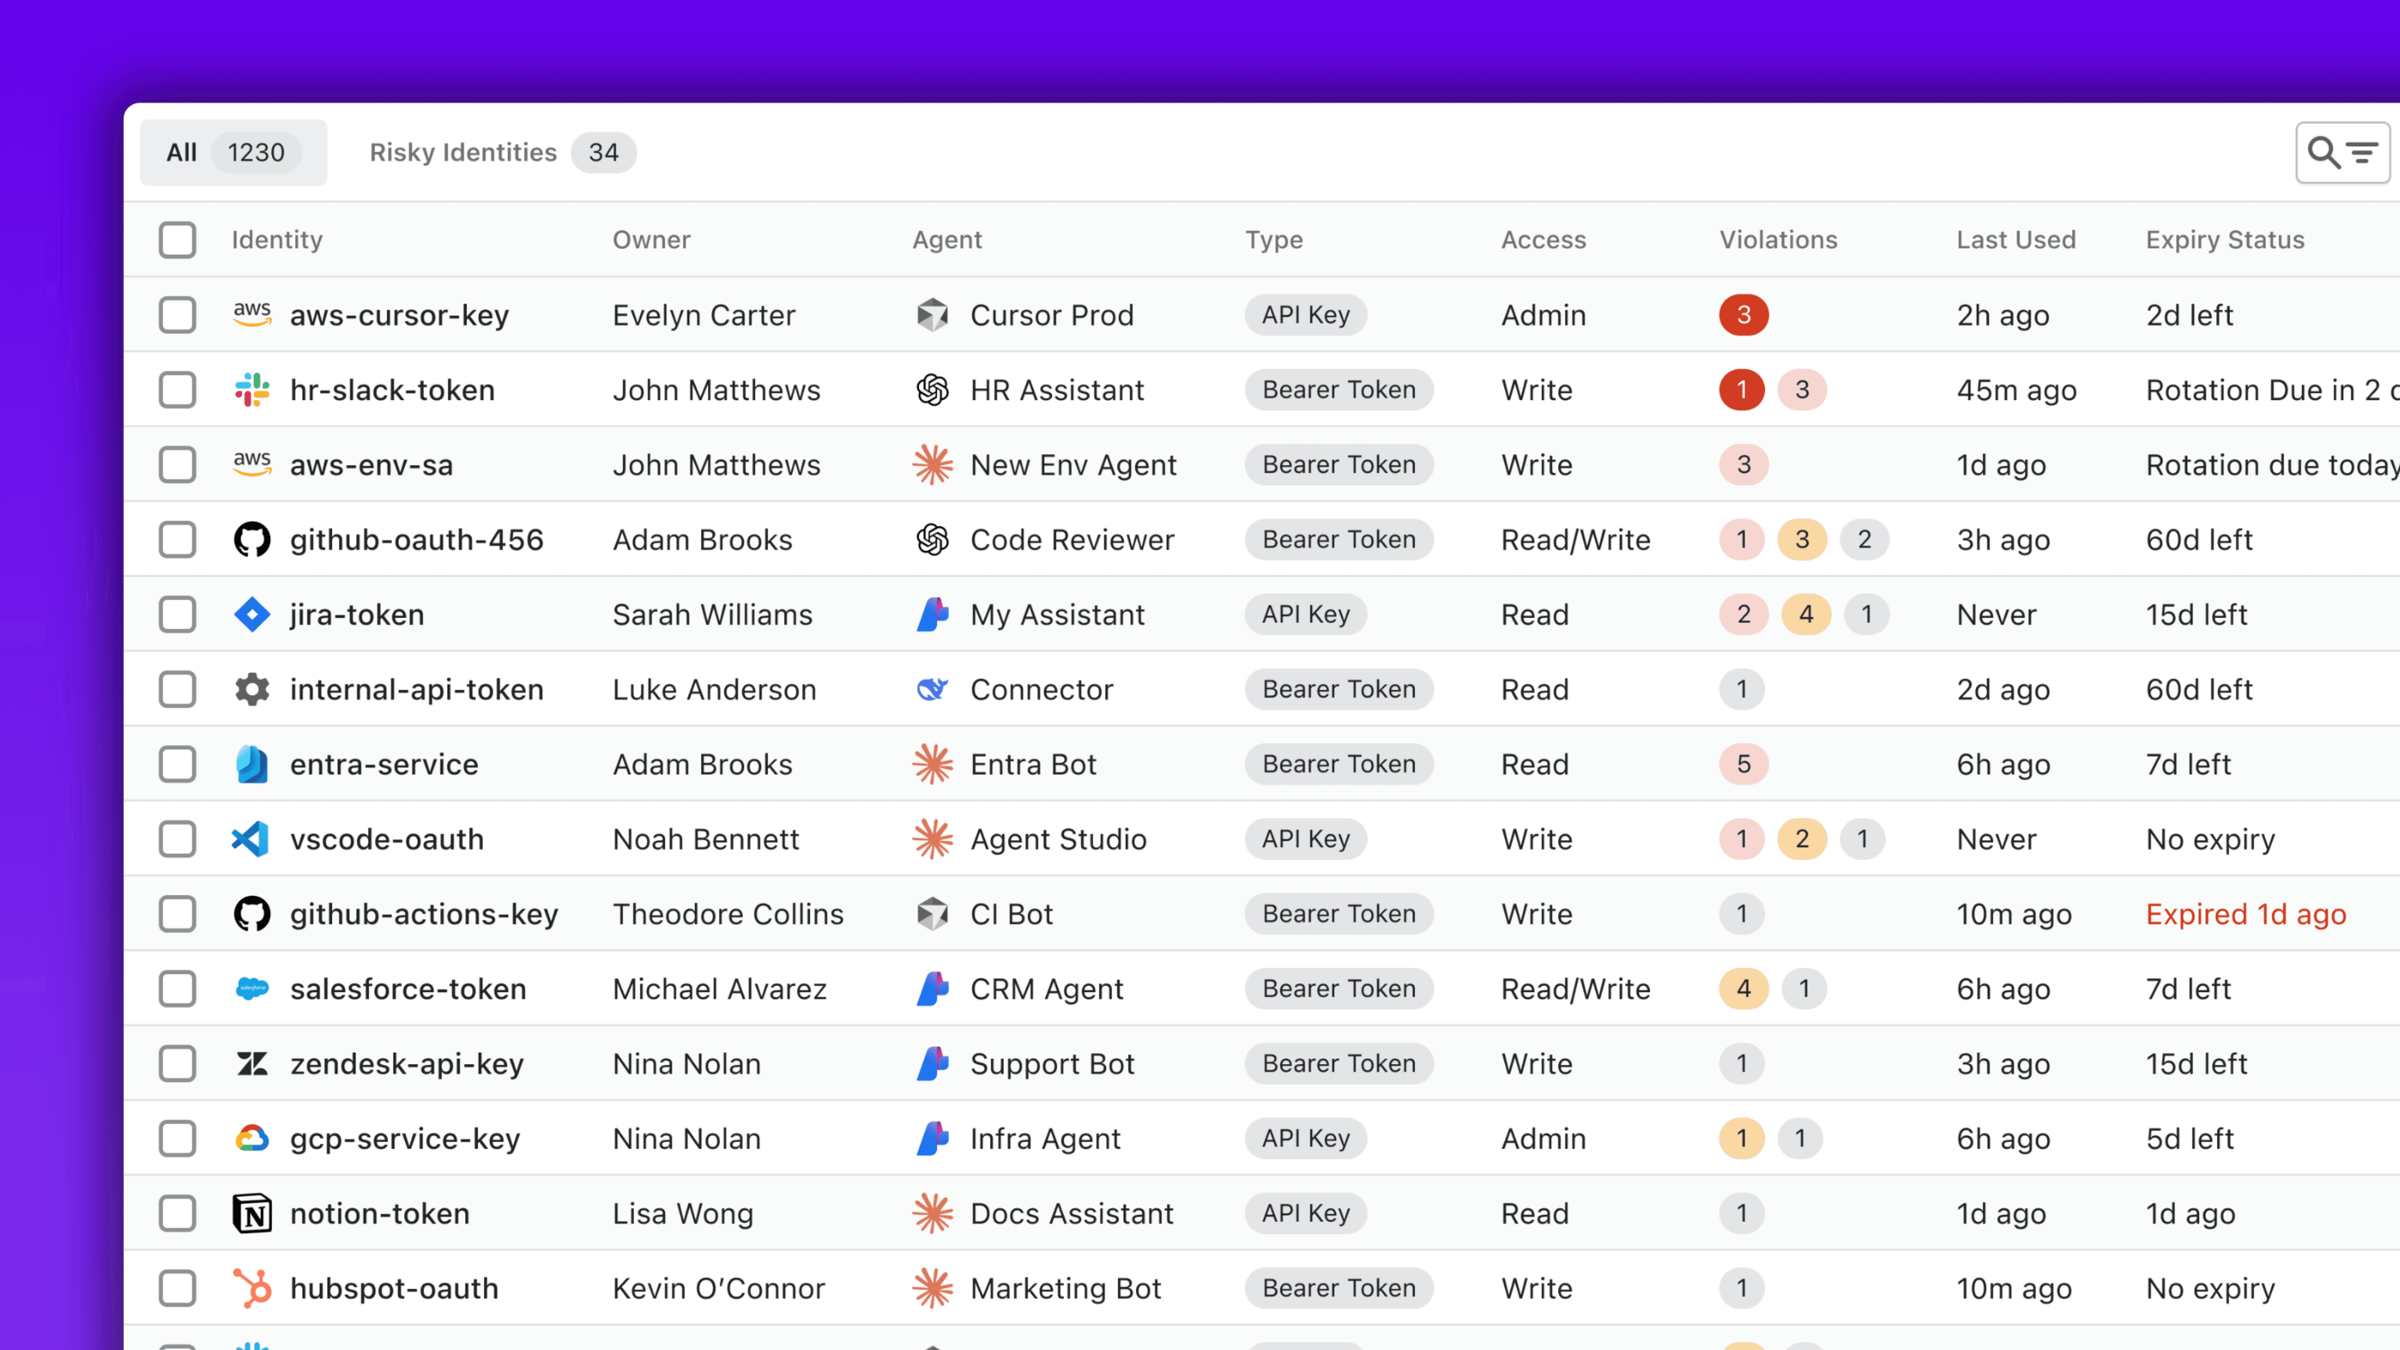This screenshot has height=1350, width=2400.
Task: Open the zendesk-api-key identity name
Action: tap(407, 1064)
